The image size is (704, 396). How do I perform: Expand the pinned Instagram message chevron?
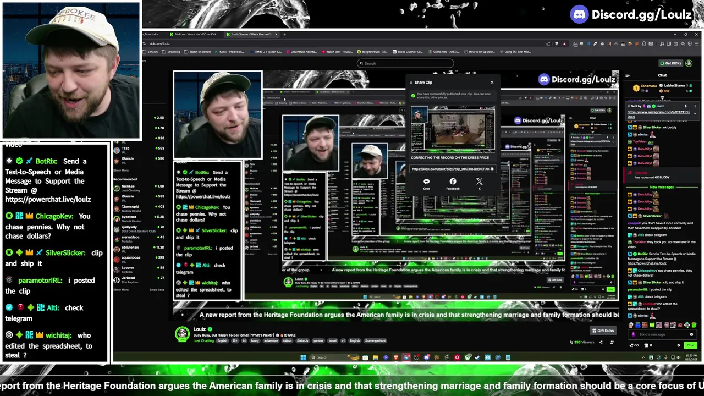(x=695, y=113)
